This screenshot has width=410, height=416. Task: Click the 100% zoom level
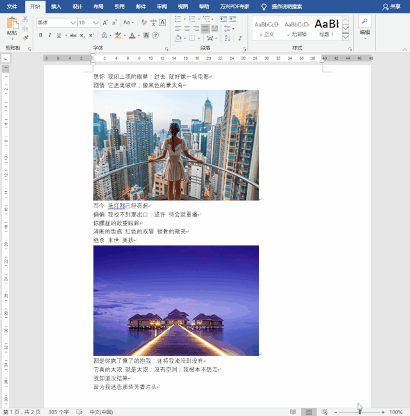click(x=396, y=412)
